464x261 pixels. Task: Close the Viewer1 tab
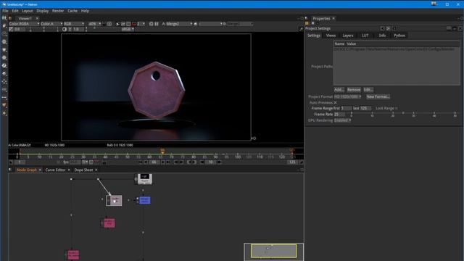pyautogui.click(x=37, y=18)
